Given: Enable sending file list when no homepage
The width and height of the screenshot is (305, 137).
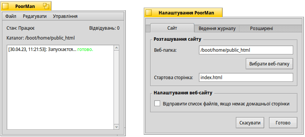Looking at the screenshot, I should coord(157,104).
